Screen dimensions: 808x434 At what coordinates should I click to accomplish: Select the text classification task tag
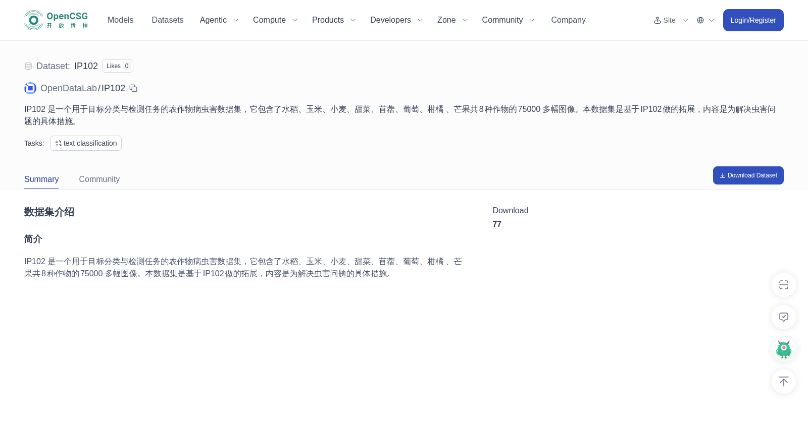[86, 143]
